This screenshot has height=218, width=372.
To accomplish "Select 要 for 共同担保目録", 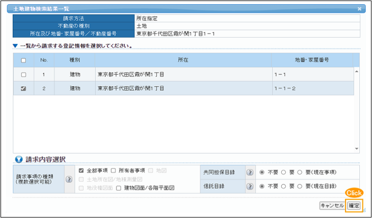I will 283,172.
